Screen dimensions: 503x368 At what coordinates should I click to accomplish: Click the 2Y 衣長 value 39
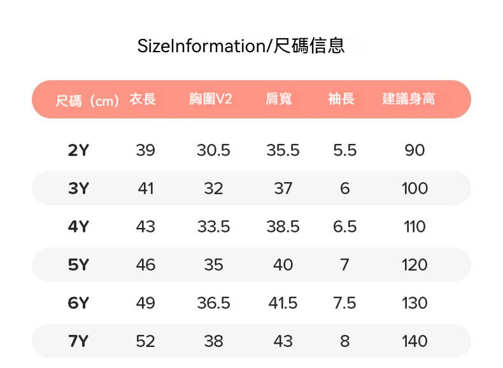click(x=145, y=150)
